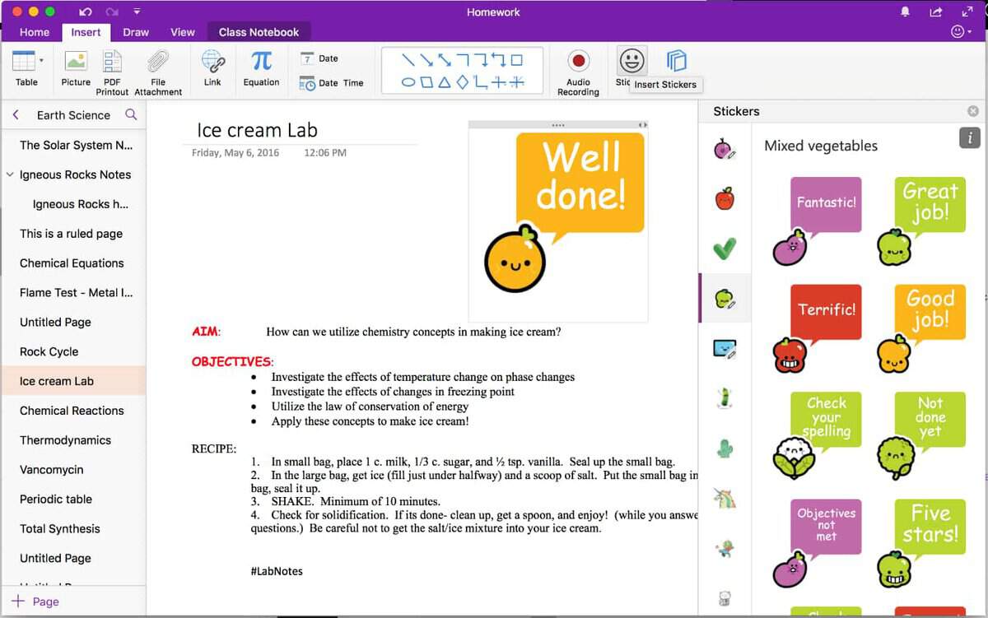Collapse the Igneous Rocks Notes page group

tap(10, 174)
